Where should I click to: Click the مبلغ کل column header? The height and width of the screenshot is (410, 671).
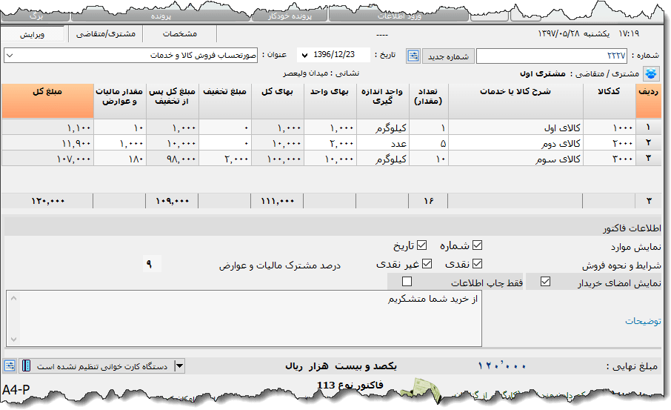point(47,101)
